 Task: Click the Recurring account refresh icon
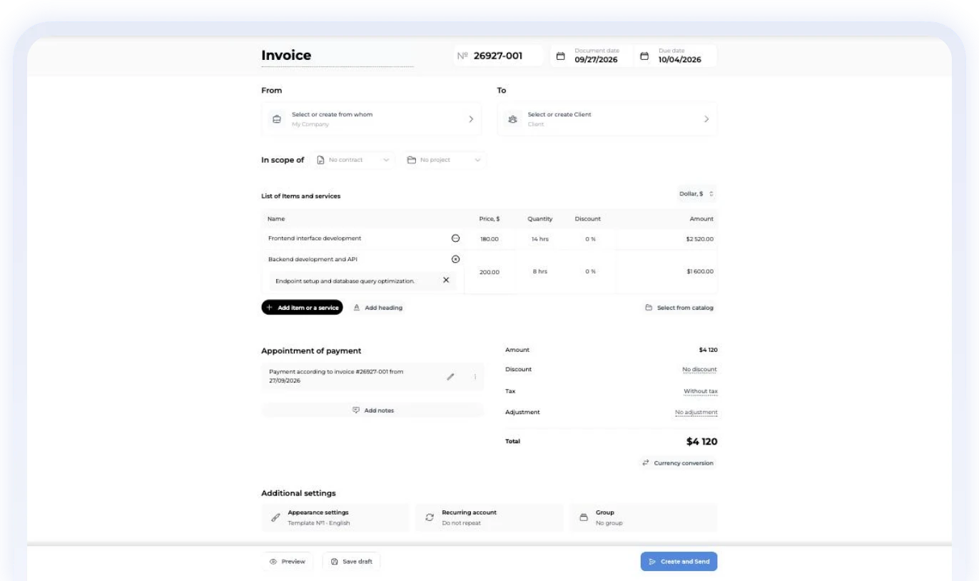430,517
